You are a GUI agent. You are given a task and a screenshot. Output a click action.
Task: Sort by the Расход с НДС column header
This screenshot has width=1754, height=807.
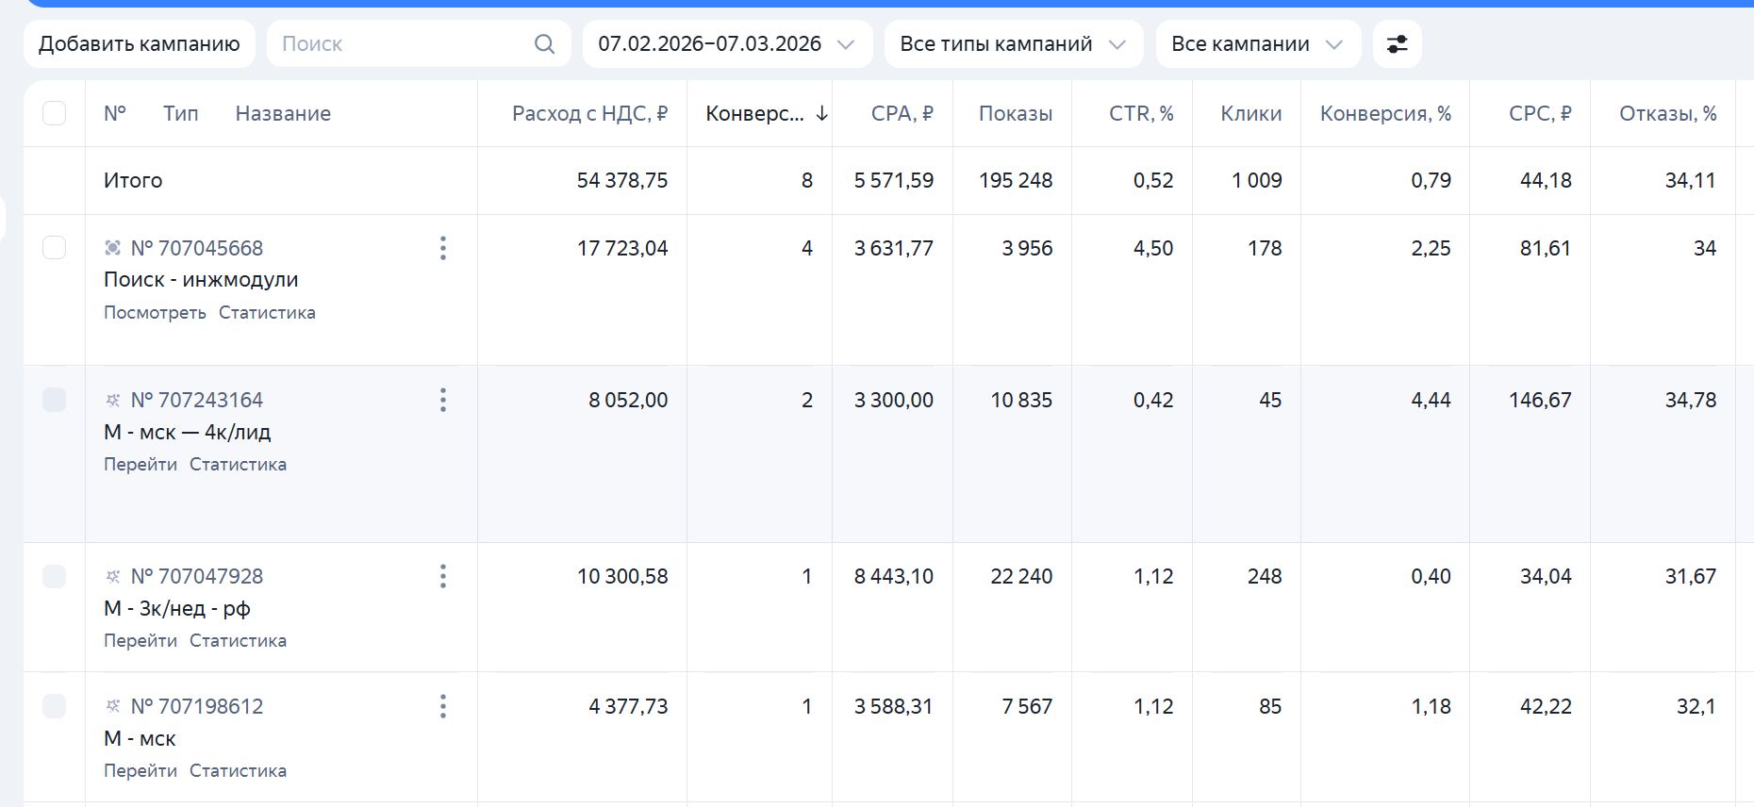tap(589, 113)
